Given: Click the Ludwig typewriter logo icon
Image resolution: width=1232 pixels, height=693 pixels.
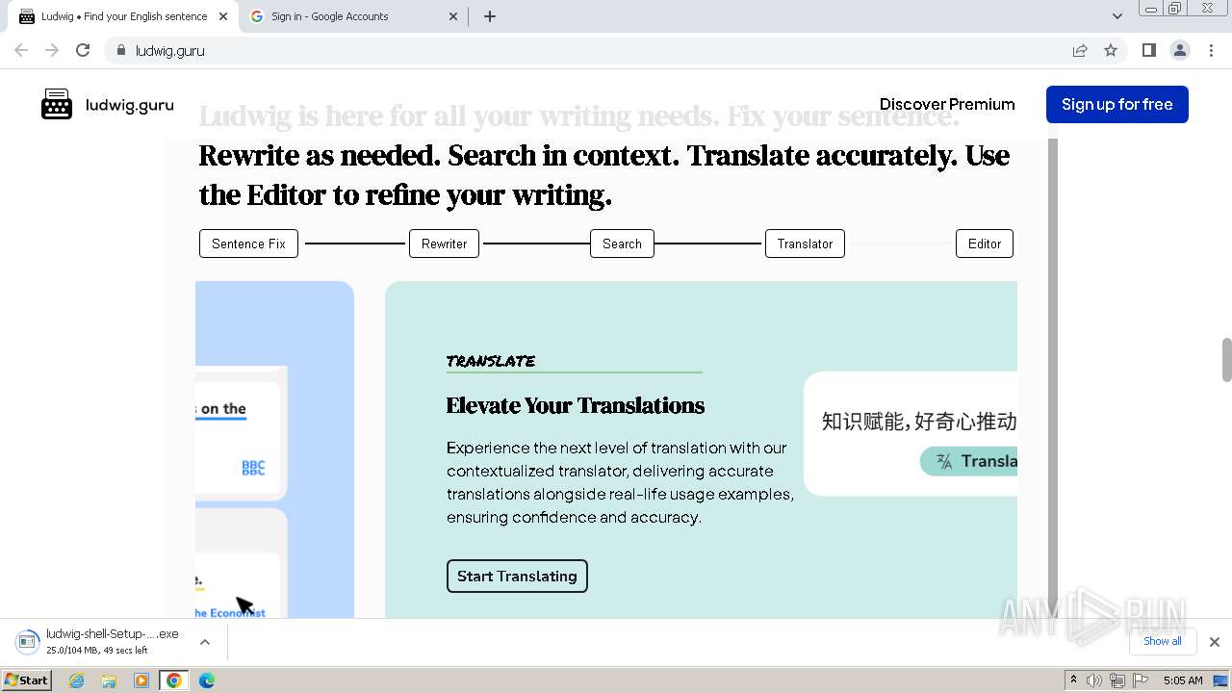Looking at the screenshot, I should [x=57, y=104].
